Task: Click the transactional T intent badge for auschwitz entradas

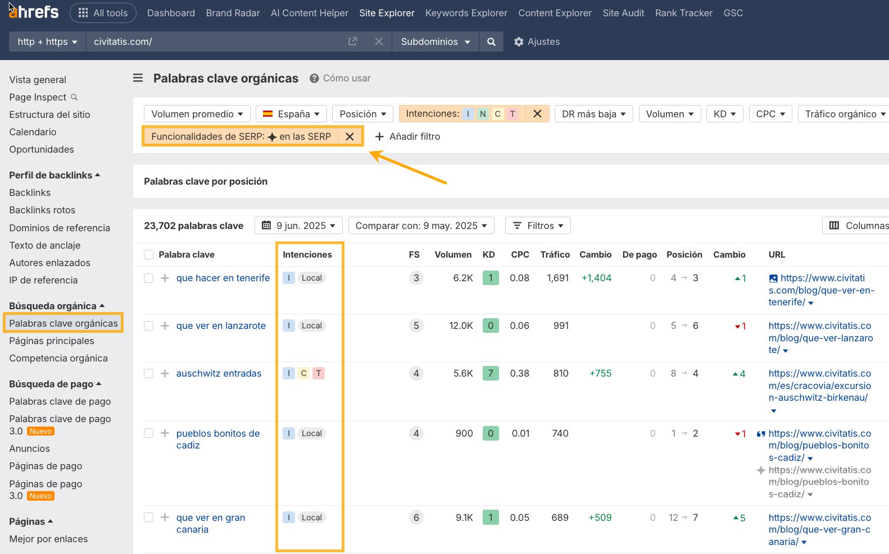Action: pyautogui.click(x=319, y=373)
